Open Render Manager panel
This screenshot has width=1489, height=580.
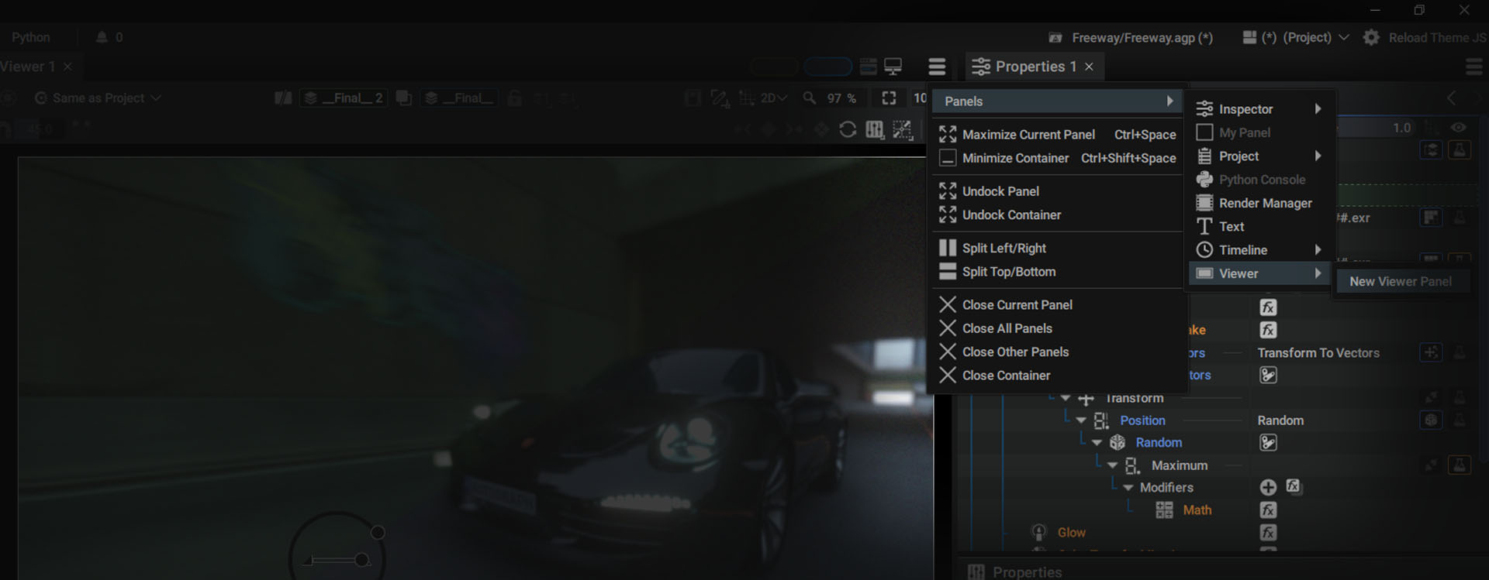1259,203
